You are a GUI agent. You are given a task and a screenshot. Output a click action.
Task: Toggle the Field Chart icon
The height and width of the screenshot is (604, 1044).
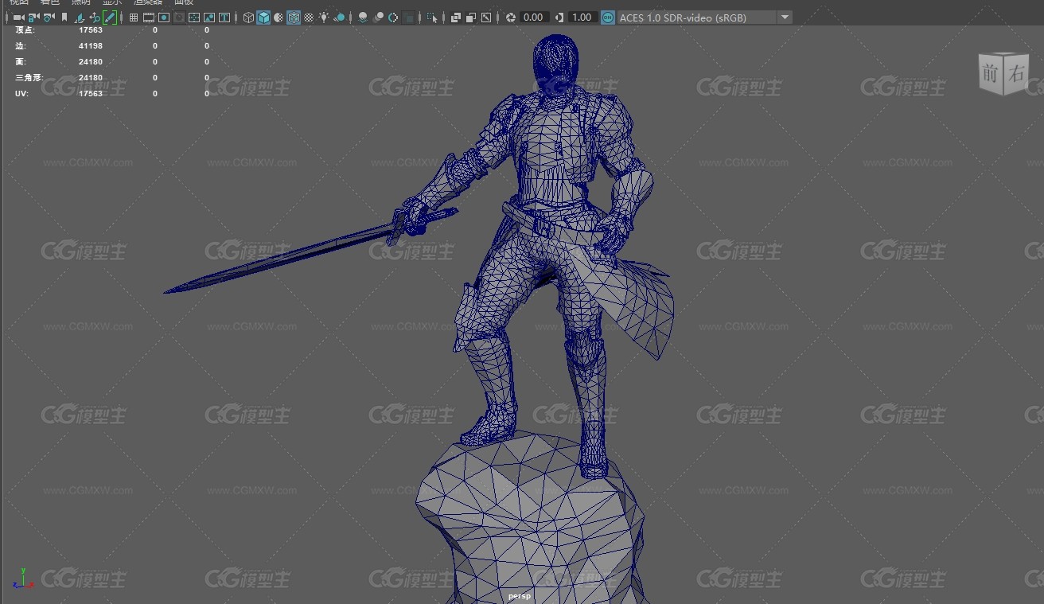[194, 18]
